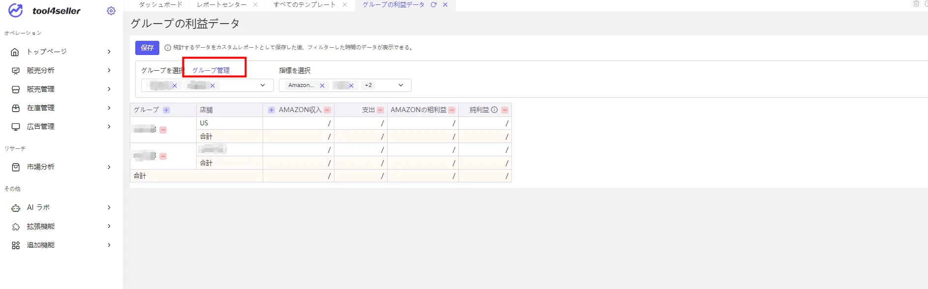Expand the 市場分析 menu chevron

(x=109, y=167)
